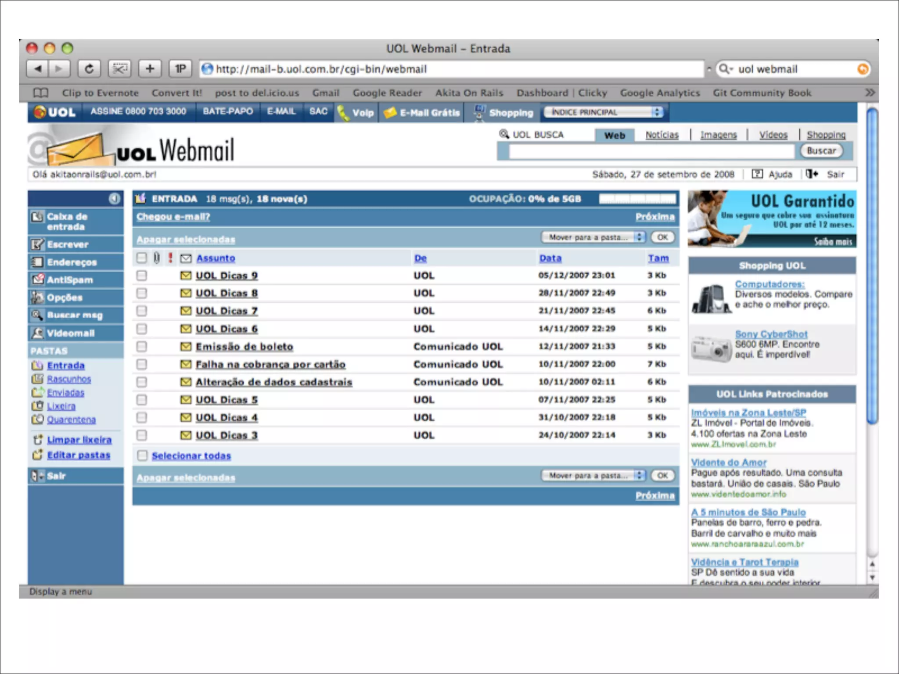Click the Videomail sidebar icon
Viewport: 899px width, 674px height.
tap(38, 333)
